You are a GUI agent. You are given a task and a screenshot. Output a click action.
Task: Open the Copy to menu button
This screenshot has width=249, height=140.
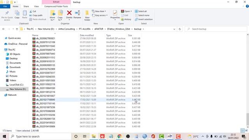tap(60, 16)
